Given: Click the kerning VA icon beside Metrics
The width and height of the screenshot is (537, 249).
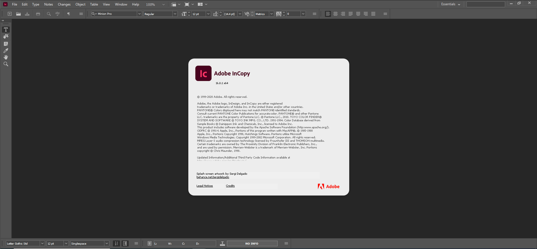Looking at the screenshot, I should pos(247,14).
